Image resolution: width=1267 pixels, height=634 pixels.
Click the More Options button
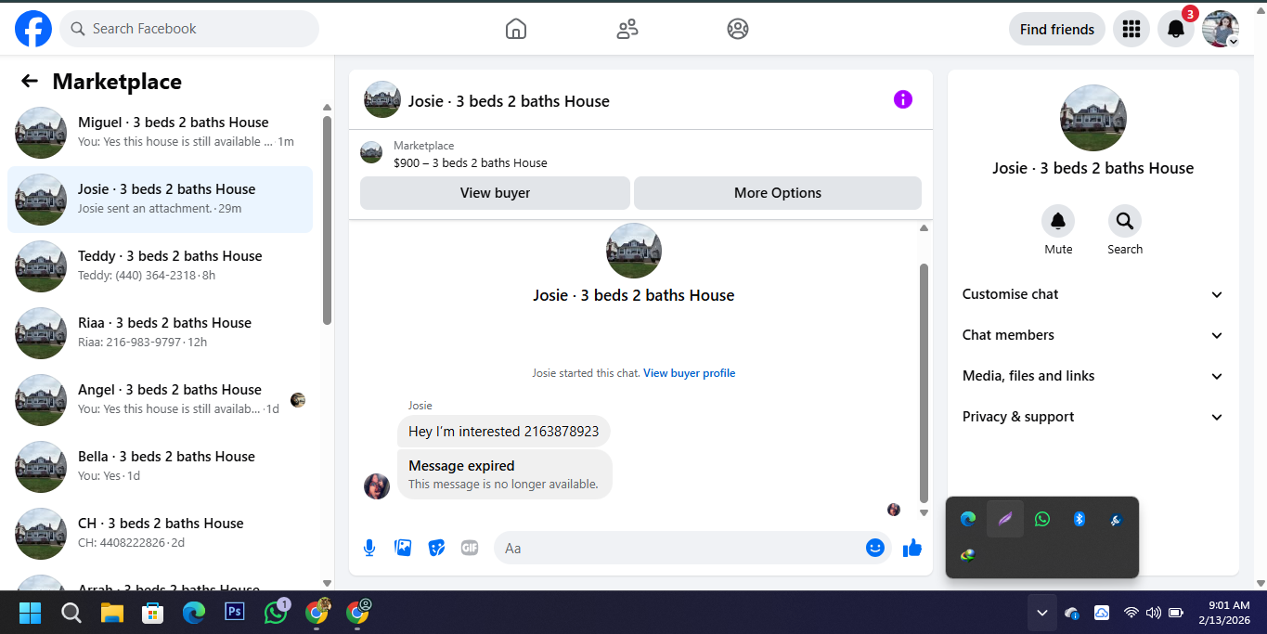point(778,193)
